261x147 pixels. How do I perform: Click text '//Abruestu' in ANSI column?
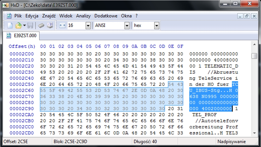(x=223, y=72)
